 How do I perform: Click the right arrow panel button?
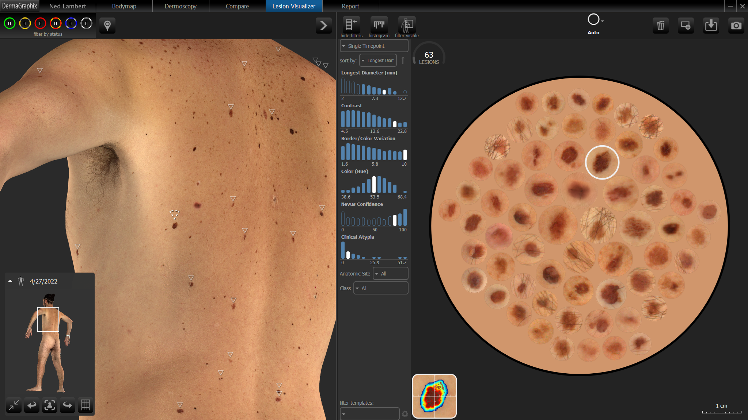pyautogui.click(x=323, y=26)
